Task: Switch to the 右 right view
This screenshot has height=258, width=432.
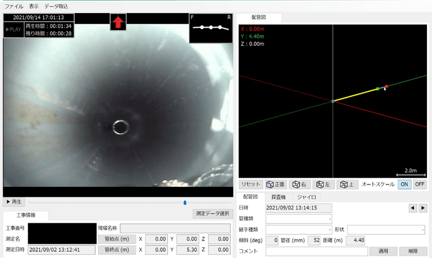Action: pyautogui.click(x=300, y=184)
